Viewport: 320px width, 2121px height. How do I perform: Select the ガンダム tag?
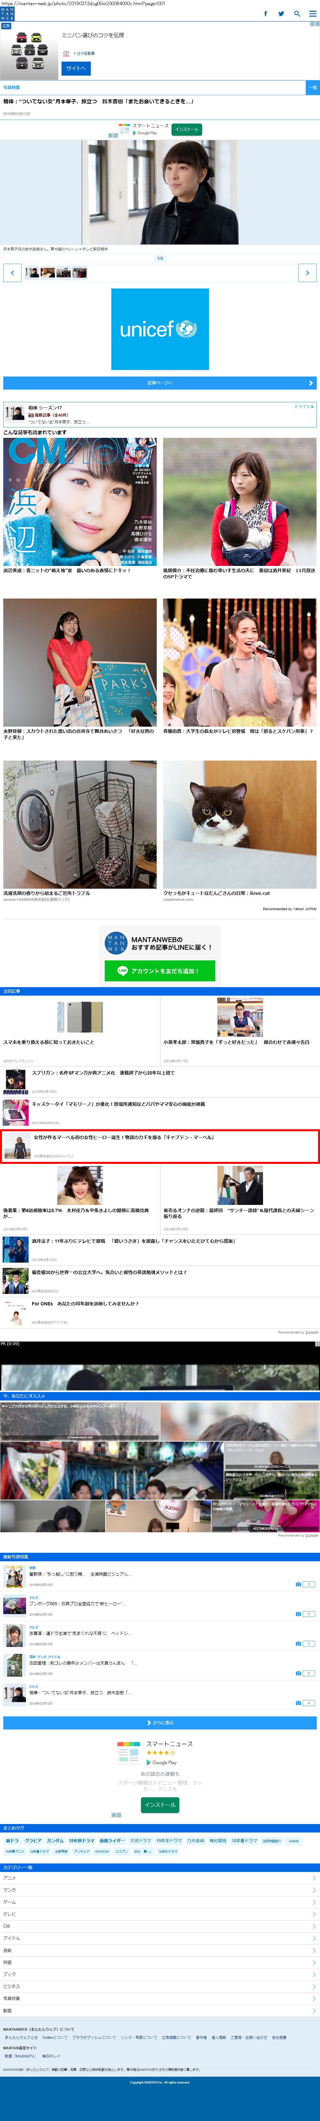(x=54, y=1840)
